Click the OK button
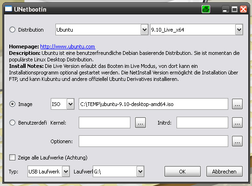 pos(183,172)
